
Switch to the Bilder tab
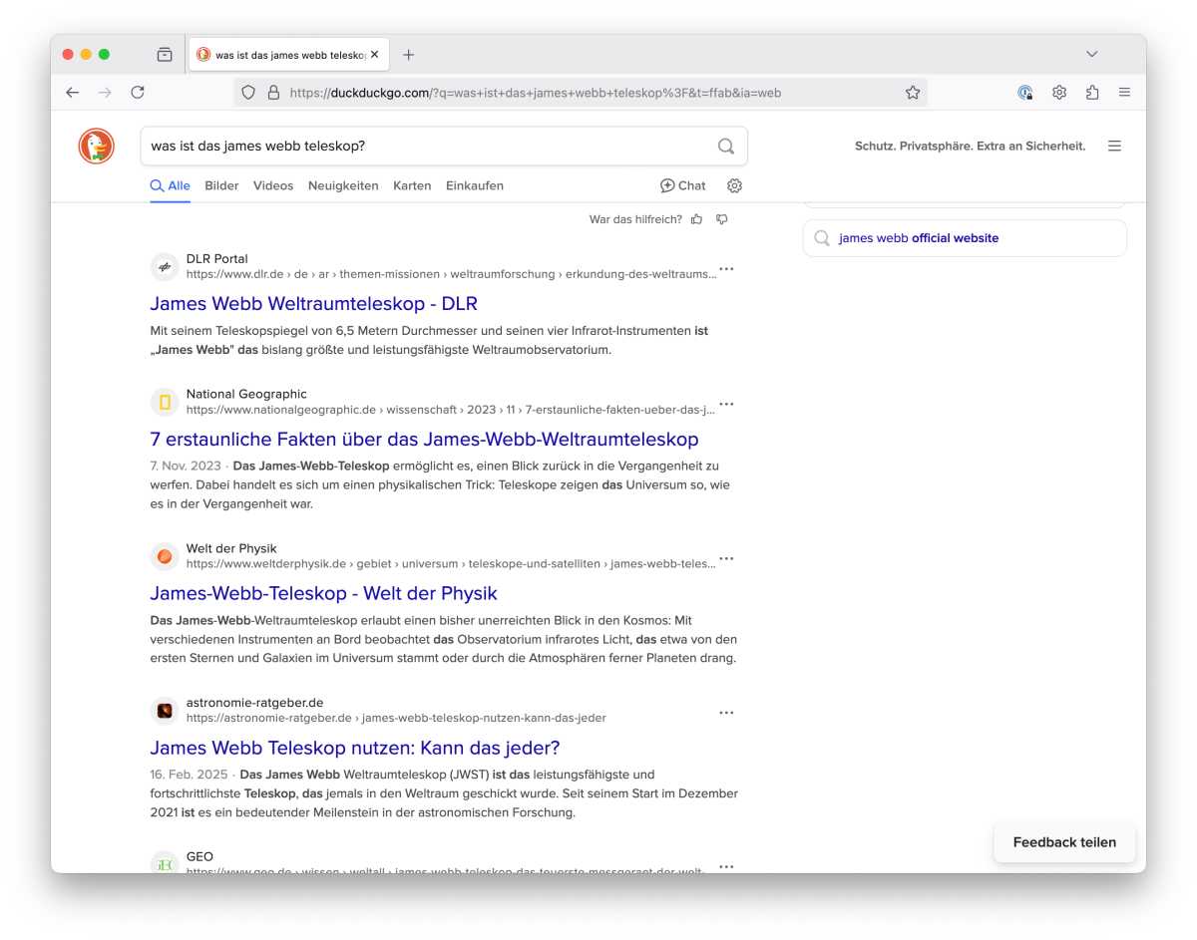tap(221, 185)
